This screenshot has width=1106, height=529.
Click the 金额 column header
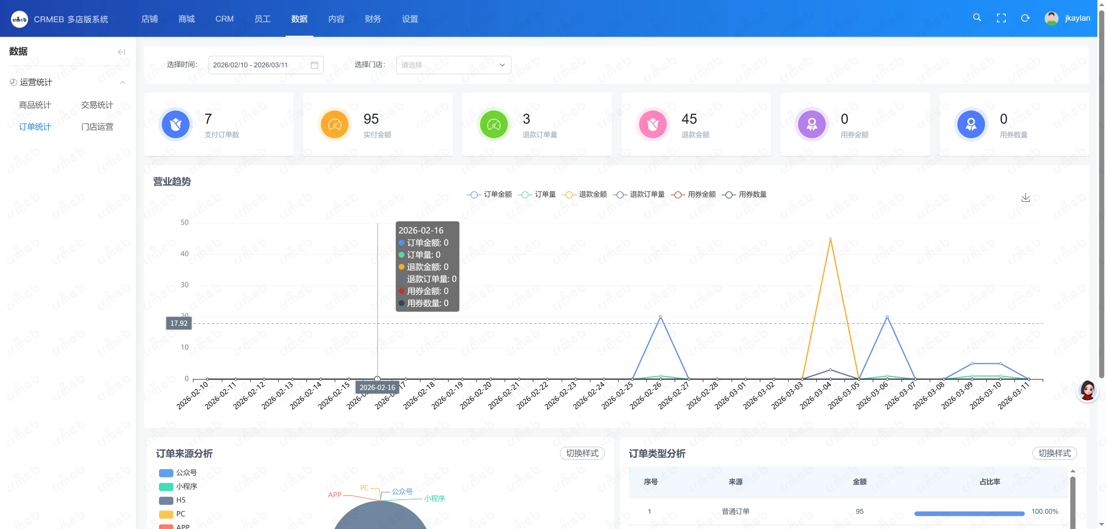(859, 482)
